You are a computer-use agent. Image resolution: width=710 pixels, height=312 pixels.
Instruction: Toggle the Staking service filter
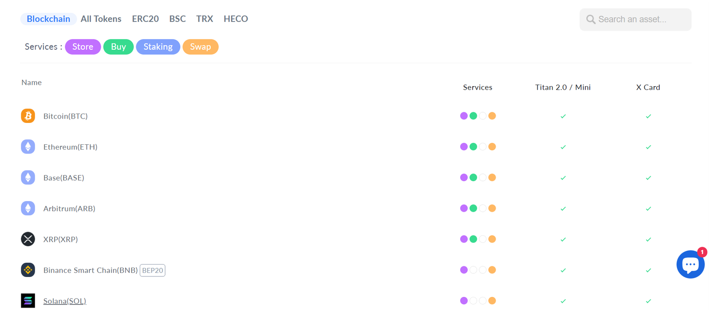point(158,47)
